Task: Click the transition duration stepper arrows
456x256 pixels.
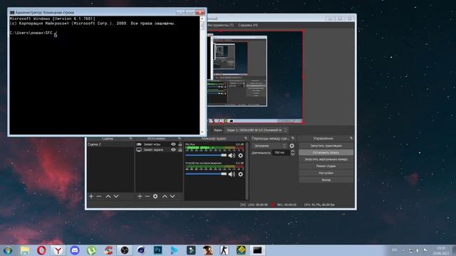Action: pos(293,152)
